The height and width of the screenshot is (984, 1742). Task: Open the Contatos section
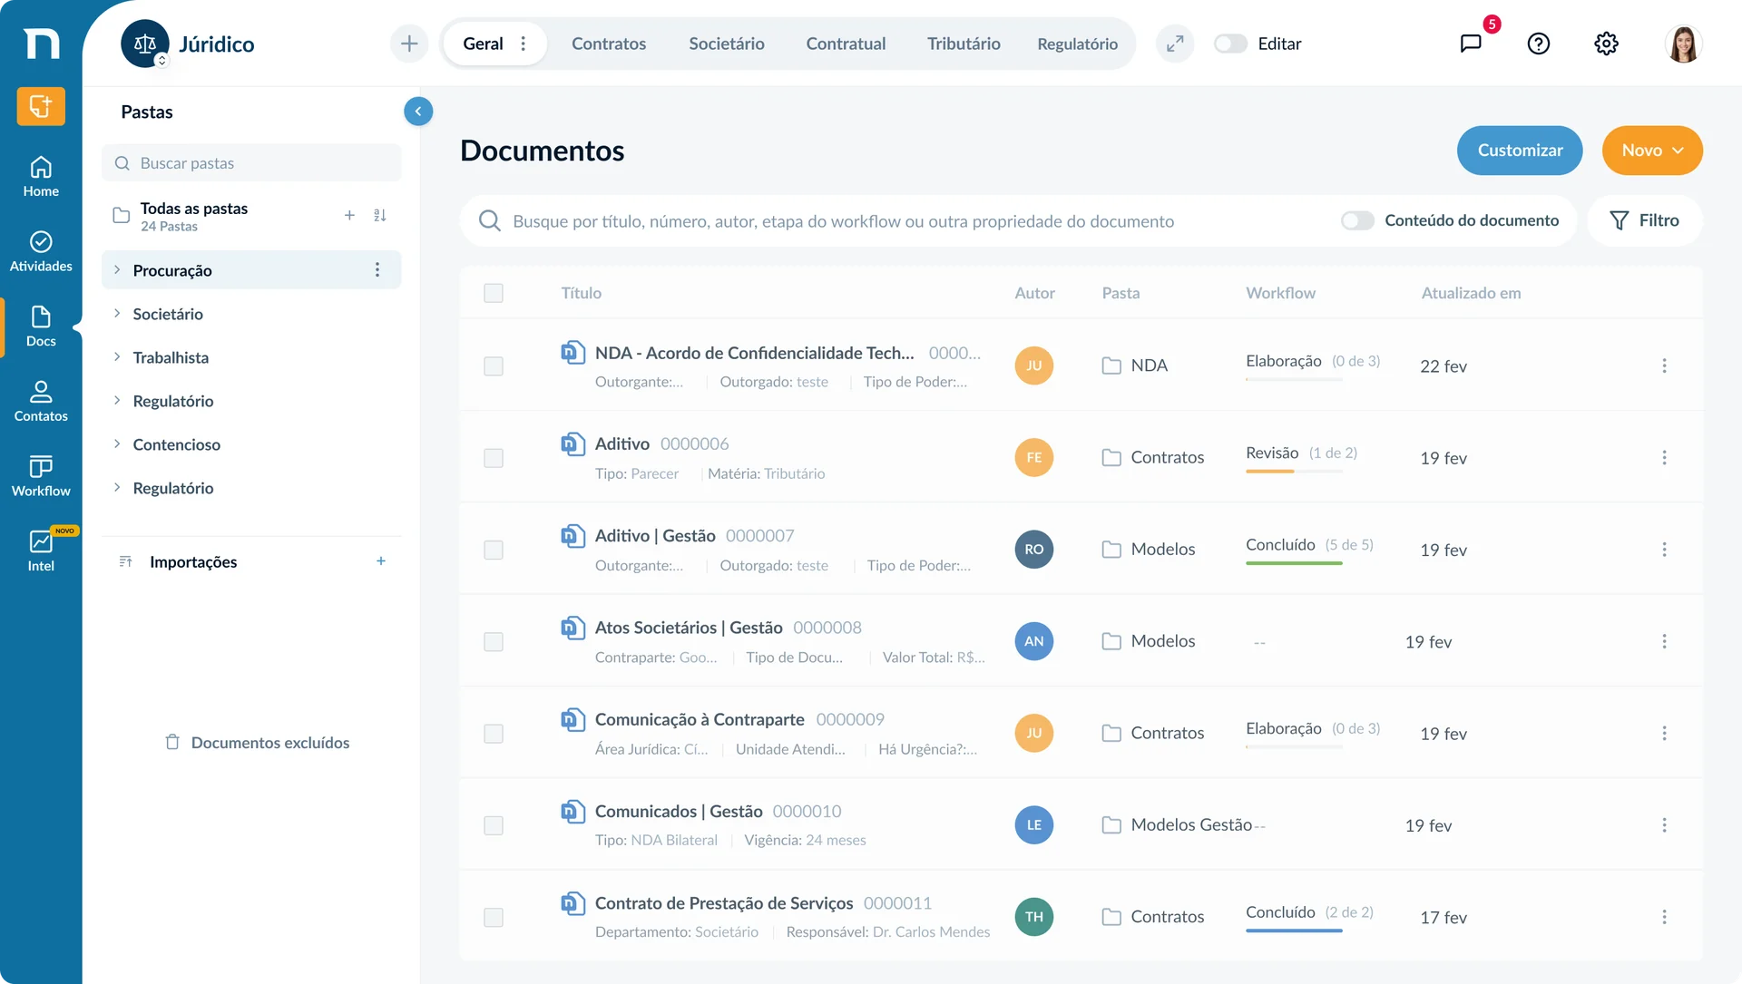[x=41, y=401]
